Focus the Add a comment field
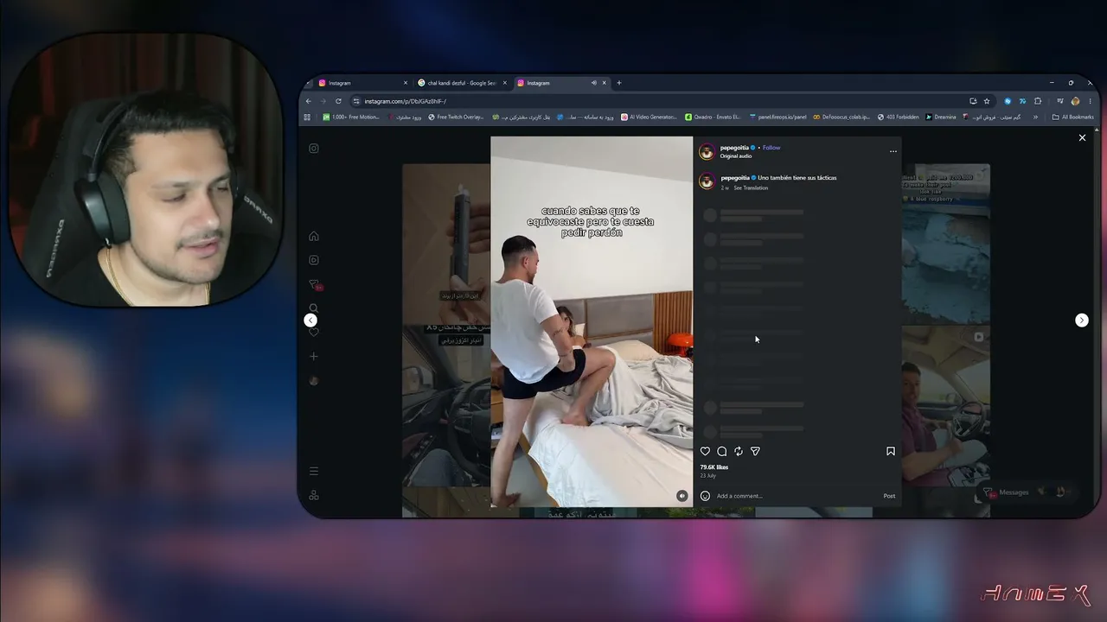The height and width of the screenshot is (622, 1107). 796,496
